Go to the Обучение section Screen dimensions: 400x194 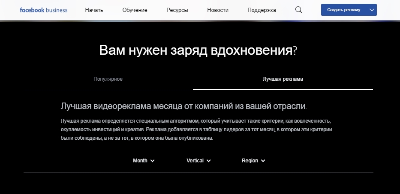pyautogui.click(x=135, y=10)
